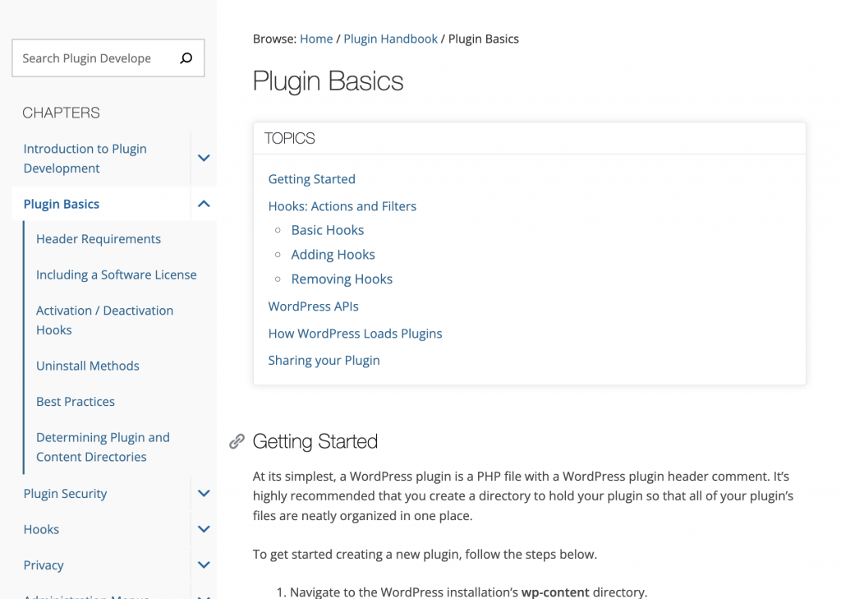
Task: Select Activation / Deactivation Hooks in sidebar
Action: pos(104,320)
